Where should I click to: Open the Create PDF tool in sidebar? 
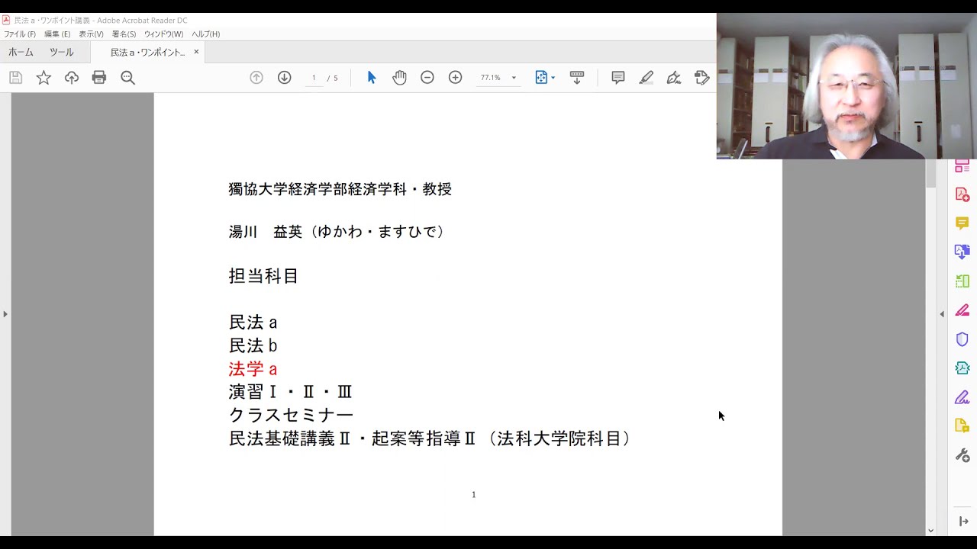click(962, 194)
